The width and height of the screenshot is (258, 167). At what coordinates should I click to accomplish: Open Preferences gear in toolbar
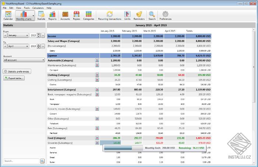click(x=165, y=16)
